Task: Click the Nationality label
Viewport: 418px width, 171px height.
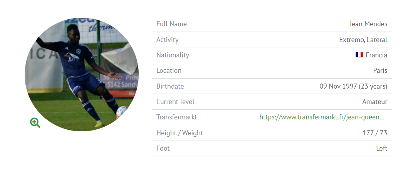Action: click(173, 55)
